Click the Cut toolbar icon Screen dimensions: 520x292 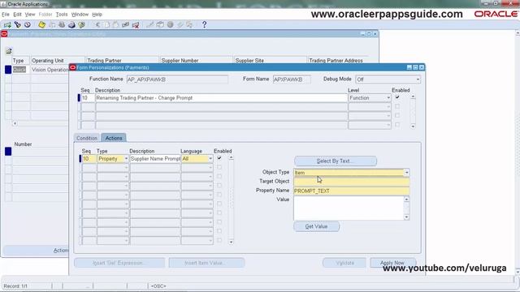click(x=97, y=25)
